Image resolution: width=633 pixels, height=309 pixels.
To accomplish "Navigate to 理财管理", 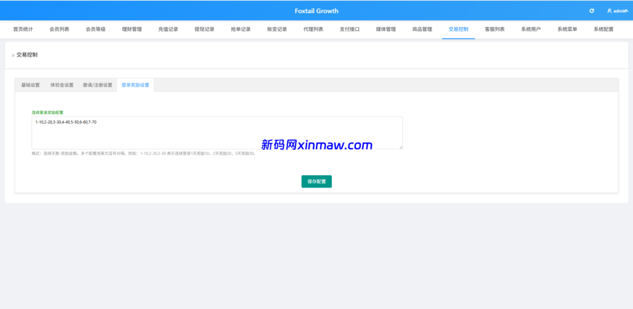I will (x=132, y=30).
